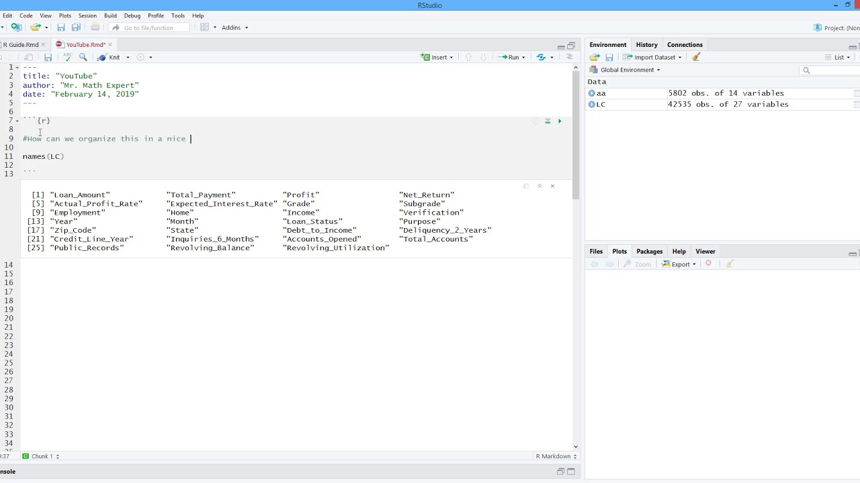Screen dimensions: 860x483
Task: Open Export plot dropdown
Action: [x=679, y=264]
